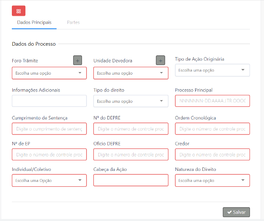Open the Individual/Coletivo dropdown
264x221 pixels.
point(49,180)
